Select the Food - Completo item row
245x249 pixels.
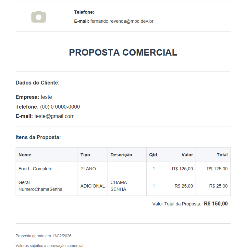(35, 169)
